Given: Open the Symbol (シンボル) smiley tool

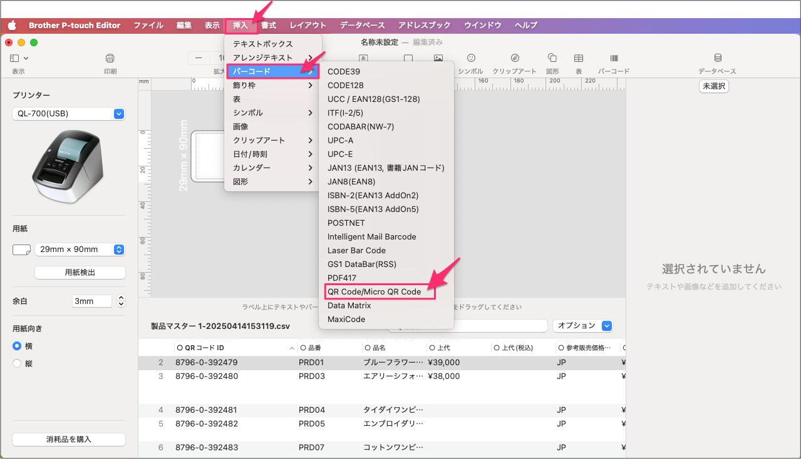Looking at the screenshot, I should (x=471, y=58).
